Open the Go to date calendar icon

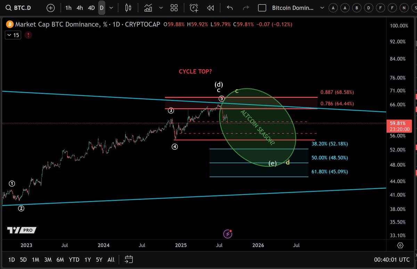tap(129, 259)
